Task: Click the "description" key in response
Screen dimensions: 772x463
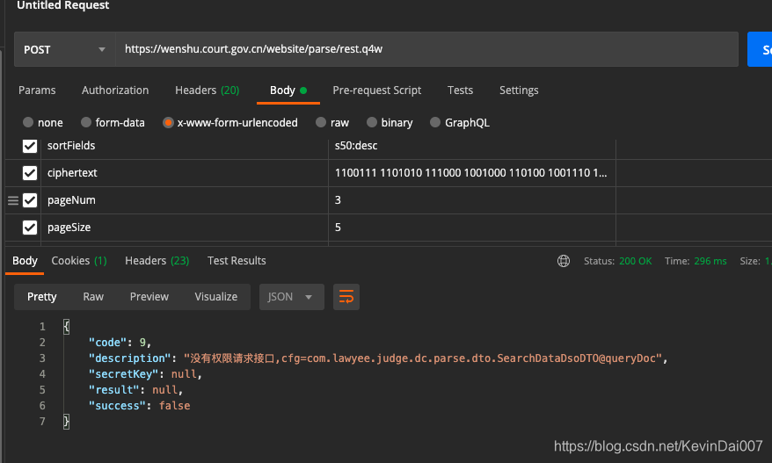Action: tap(129, 358)
